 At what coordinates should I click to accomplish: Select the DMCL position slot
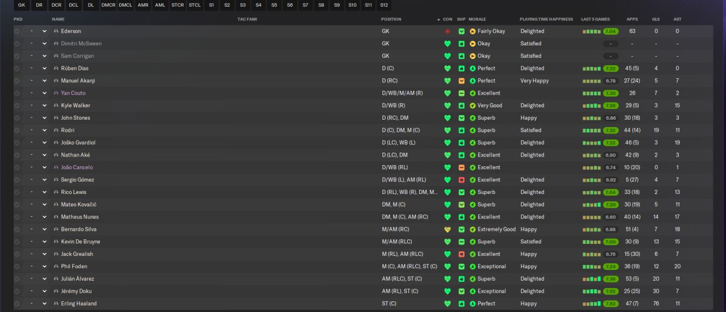click(x=125, y=5)
